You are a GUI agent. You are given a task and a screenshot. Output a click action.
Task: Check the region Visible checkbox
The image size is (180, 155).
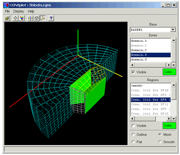133,126
